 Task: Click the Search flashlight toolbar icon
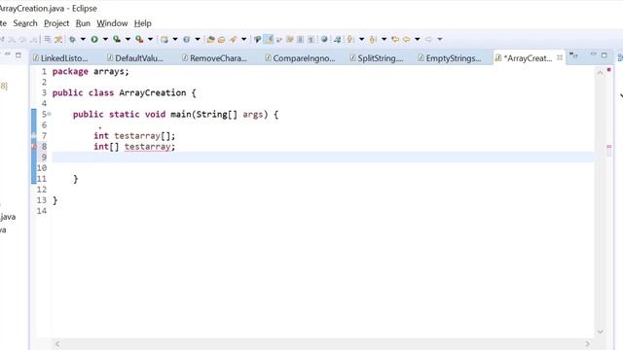pyautogui.click(x=233, y=39)
